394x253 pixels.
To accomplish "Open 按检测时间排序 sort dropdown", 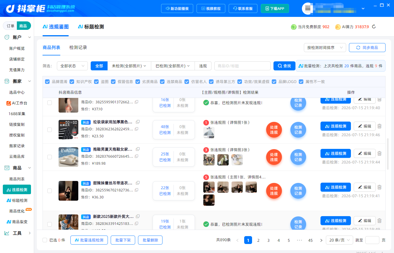I will [325, 48].
